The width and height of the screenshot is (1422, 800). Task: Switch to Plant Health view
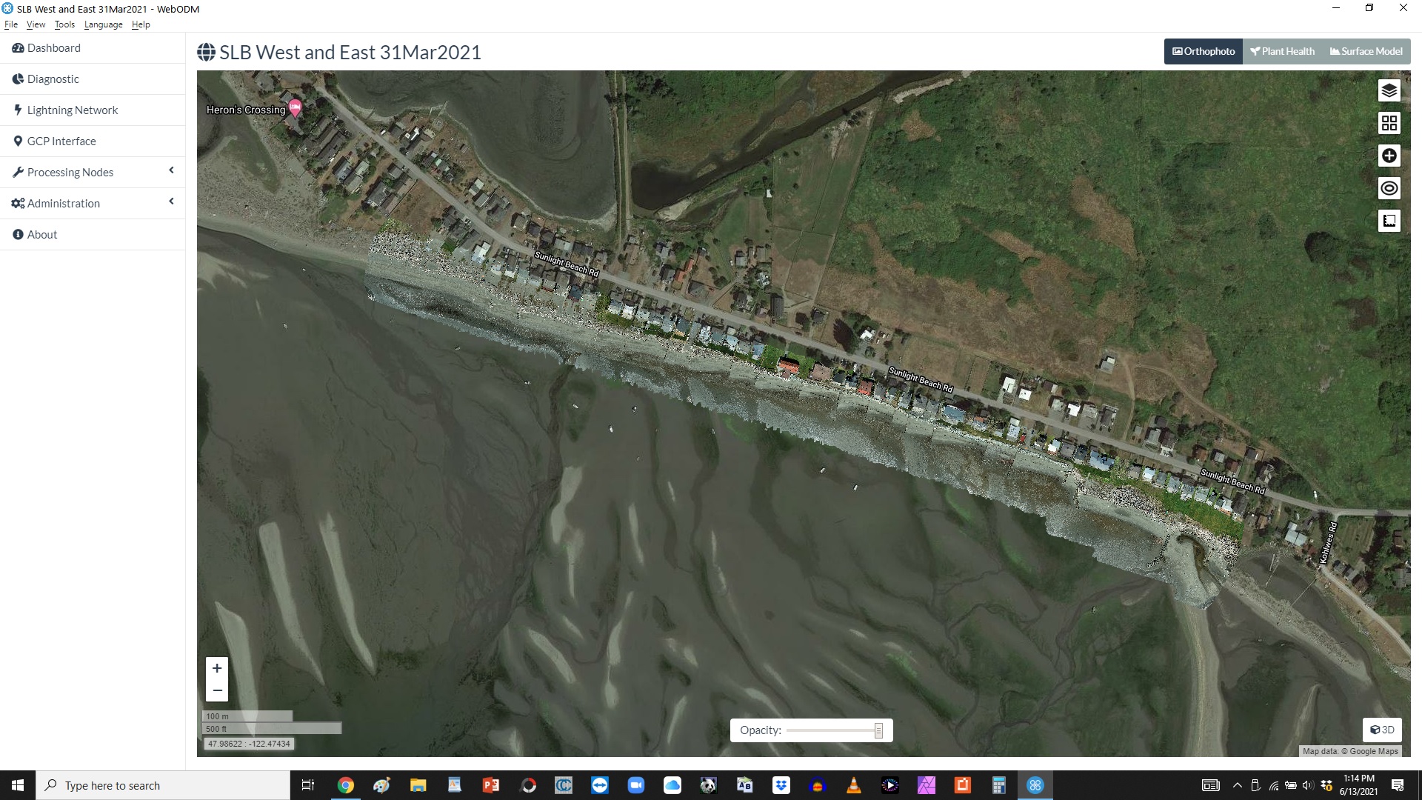1282,51
